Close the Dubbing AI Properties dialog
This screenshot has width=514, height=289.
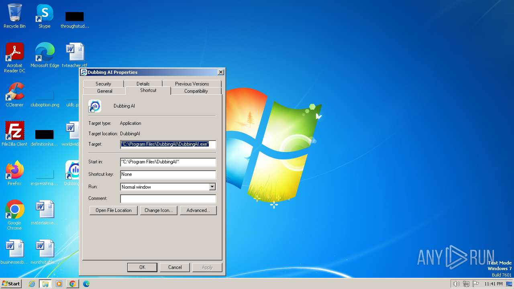[x=220, y=72]
